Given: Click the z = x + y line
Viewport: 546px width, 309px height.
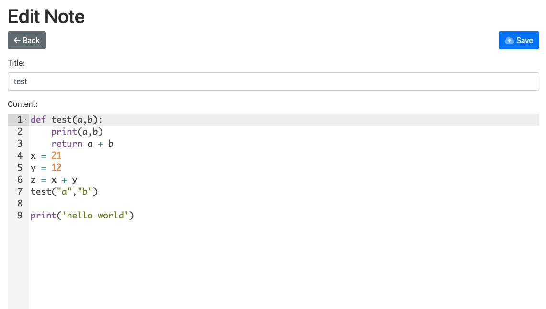Looking at the screenshot, I should 54,180.
